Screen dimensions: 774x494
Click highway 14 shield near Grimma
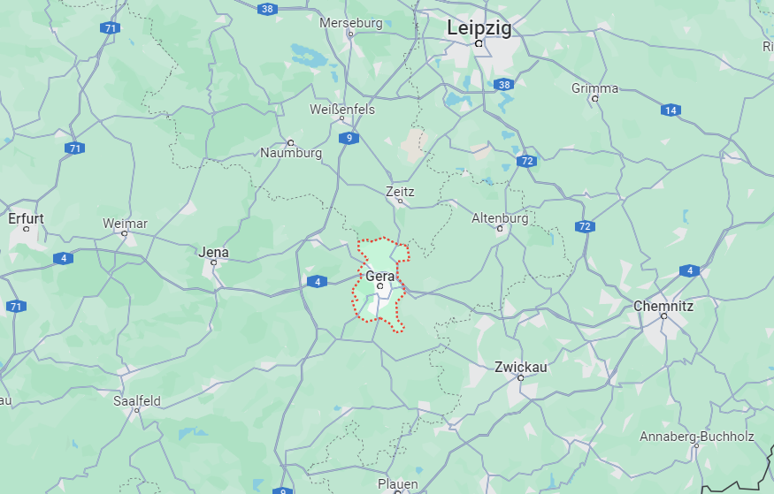(671, 110)
